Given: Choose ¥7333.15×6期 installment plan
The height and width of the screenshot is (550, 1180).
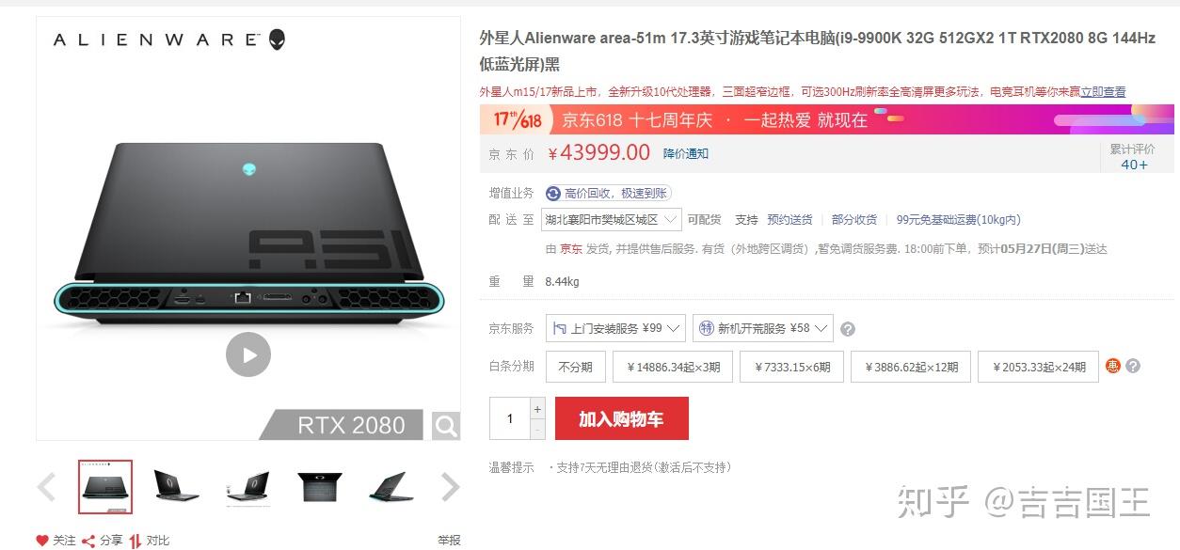Looking at the screenshot, I should 792,367.
